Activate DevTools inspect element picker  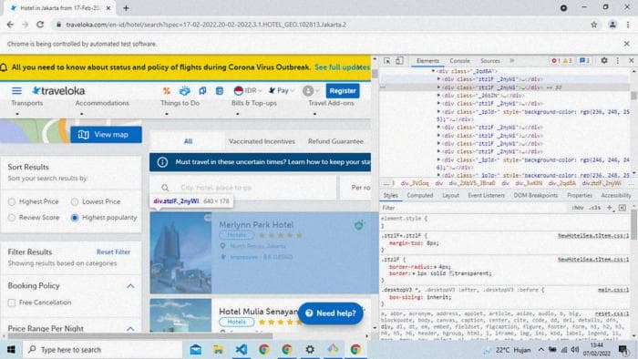(387, 60)
